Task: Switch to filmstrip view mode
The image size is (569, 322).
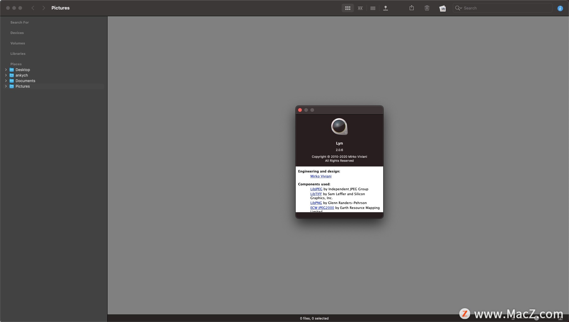Action: click(x=360, y=8)
